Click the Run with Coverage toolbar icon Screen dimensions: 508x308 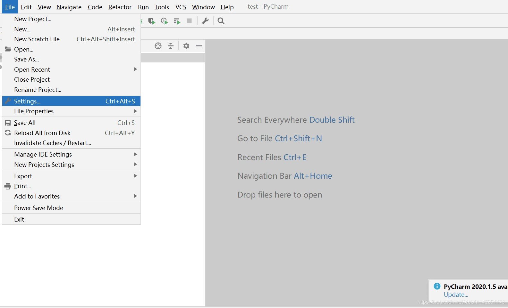[152, 21]
